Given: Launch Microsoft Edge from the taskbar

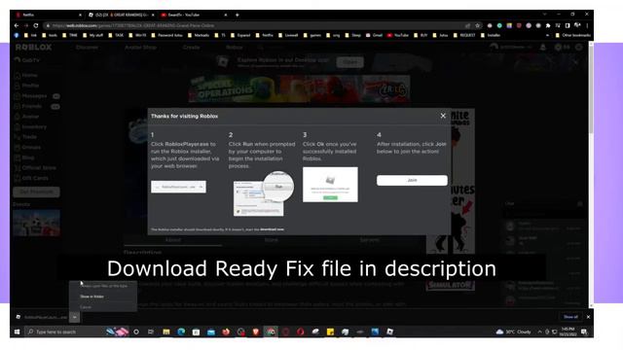Looking at the screenshot, I should [x=181, y=332].
